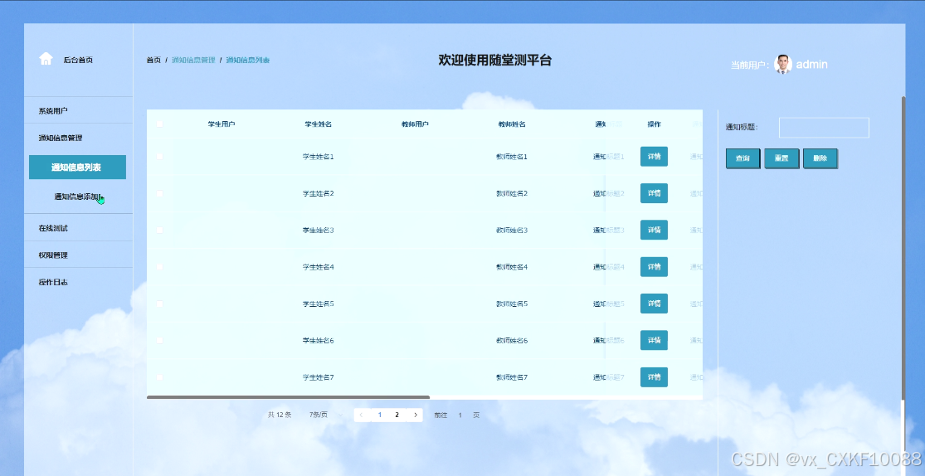The height and width of the screenshot is (476, 925).
Task: Click the 共 12 条 total count text
Action: (x=280, y=415)
